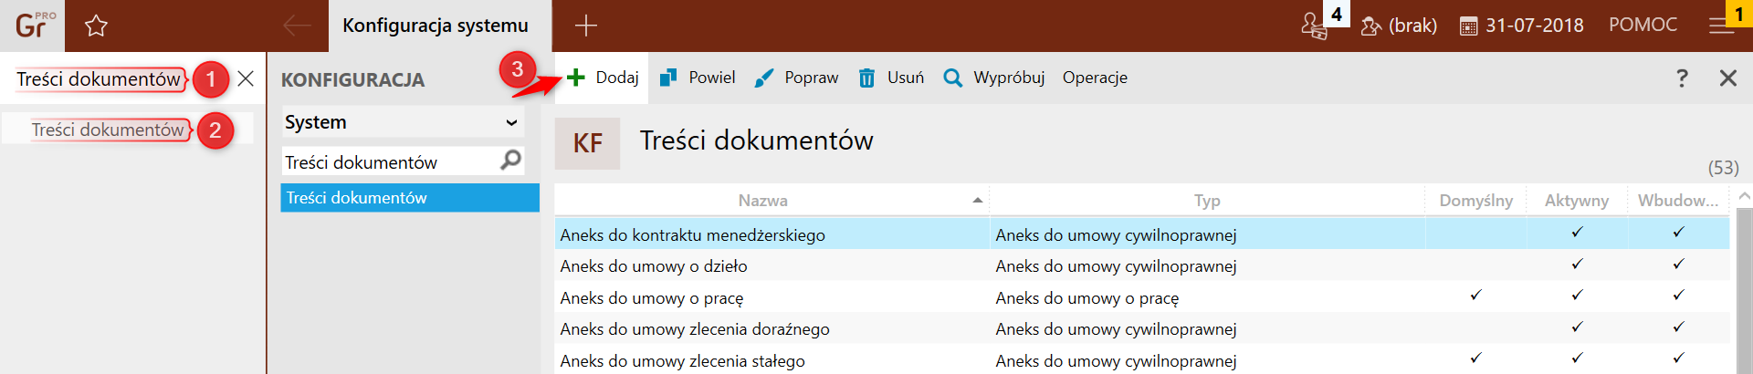Viewport: 1753px width, 374px height.
Task: Click the Powiel duplicate icon
Action: click(668, 78)
